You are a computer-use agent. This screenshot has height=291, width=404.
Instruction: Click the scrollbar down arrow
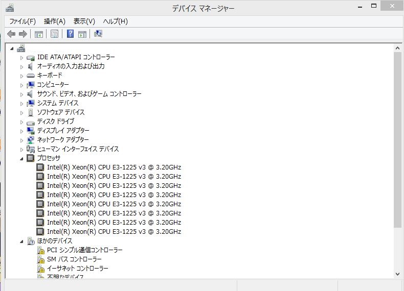pos(397,274)
